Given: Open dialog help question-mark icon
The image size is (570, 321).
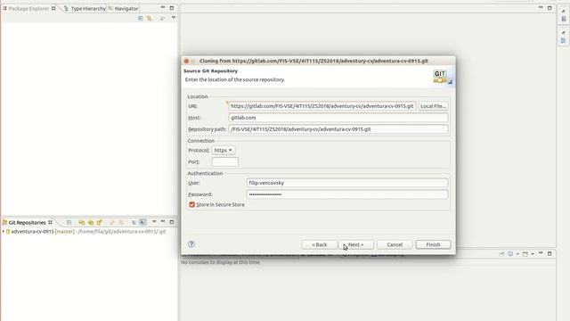Looking at the screenshot, I should 191,244.
